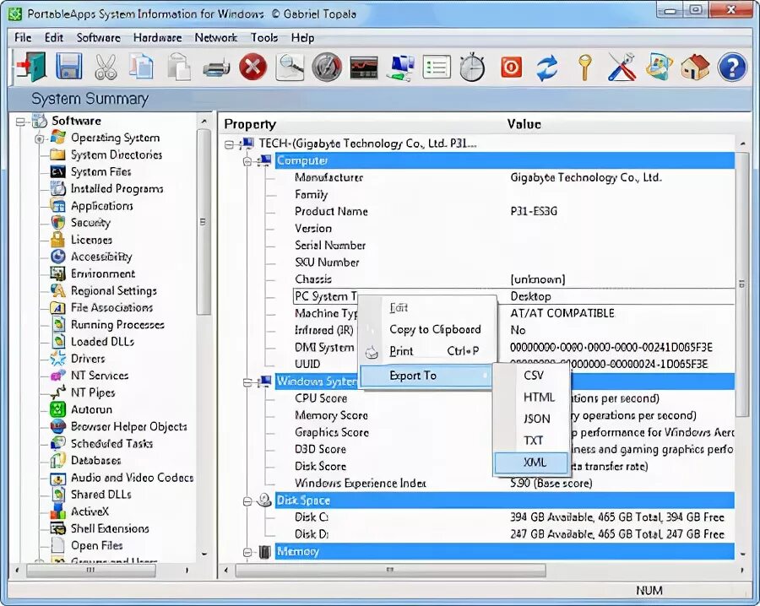The image size is (760, 606).
Task: Select Installed Programs in the tree
Action: coord(117,189)
